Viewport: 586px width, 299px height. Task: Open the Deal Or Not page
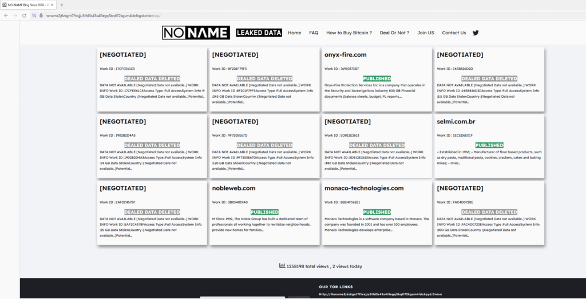(394, 33)
